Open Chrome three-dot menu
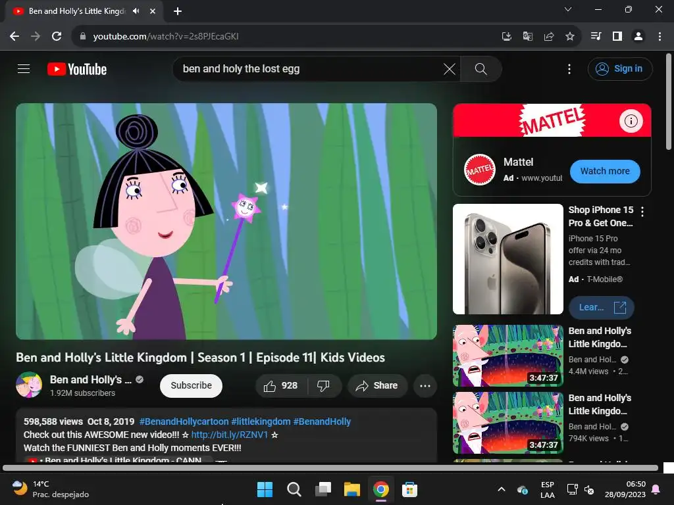The width and height of the screenshot is (674, 505). pyautogui.click(x=660, y=37)
